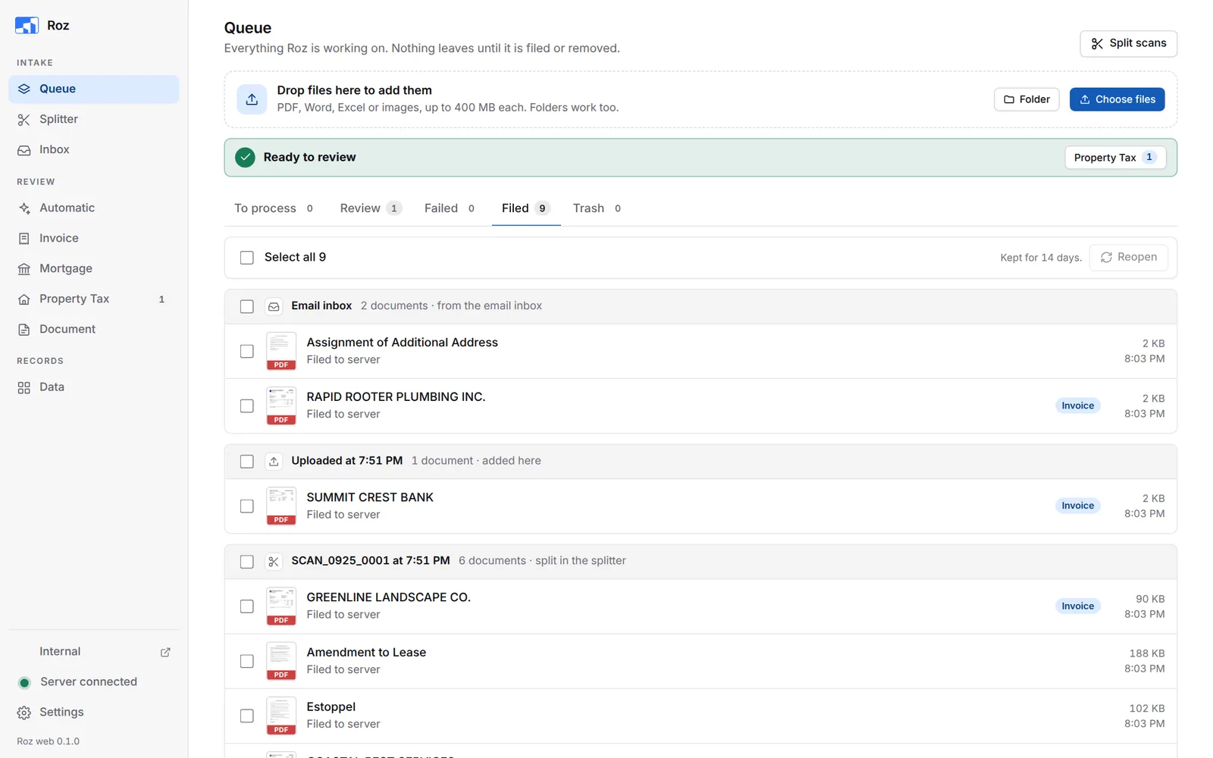
Task: Click the Roz logo icon
Action: pyautogui.click(x=27, y=25)
